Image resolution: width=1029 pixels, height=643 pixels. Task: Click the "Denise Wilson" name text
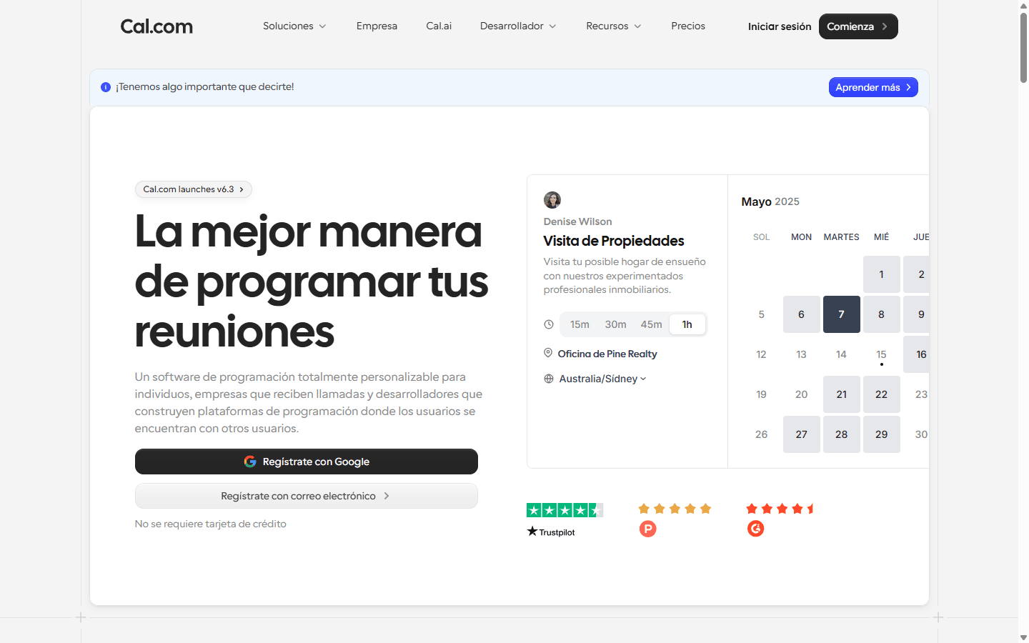[x=577, y=221]
